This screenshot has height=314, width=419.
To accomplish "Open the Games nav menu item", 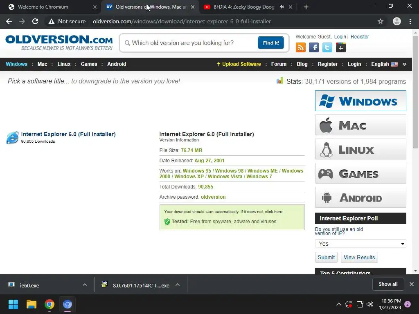I will point(89,64).
